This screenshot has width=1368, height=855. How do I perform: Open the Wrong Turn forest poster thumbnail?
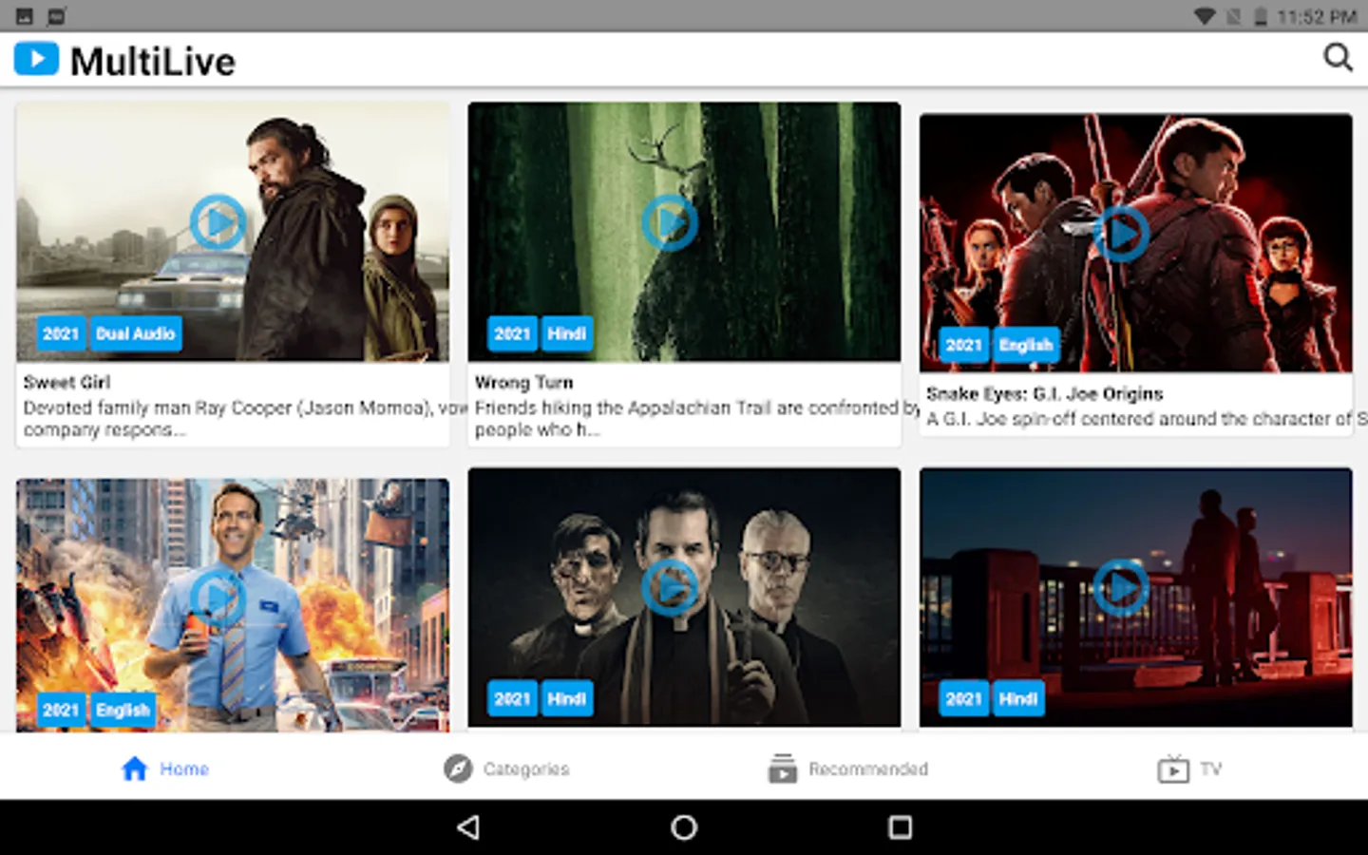pos(684,232)
